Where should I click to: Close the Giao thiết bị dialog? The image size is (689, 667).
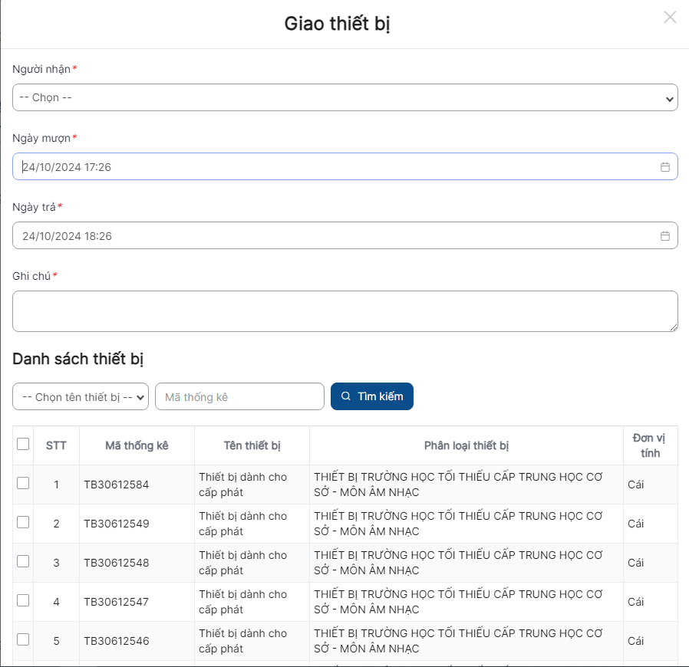point(670,17)
